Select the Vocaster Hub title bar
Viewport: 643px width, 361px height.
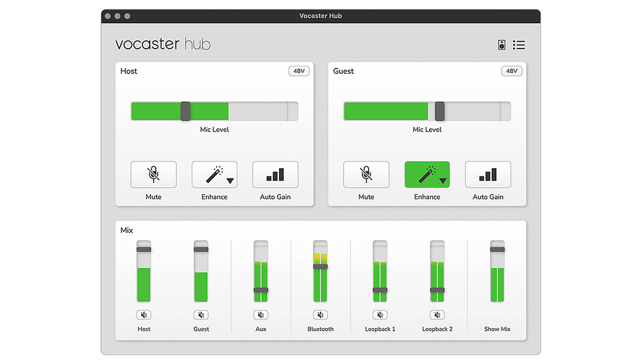(x=320, y=16)
